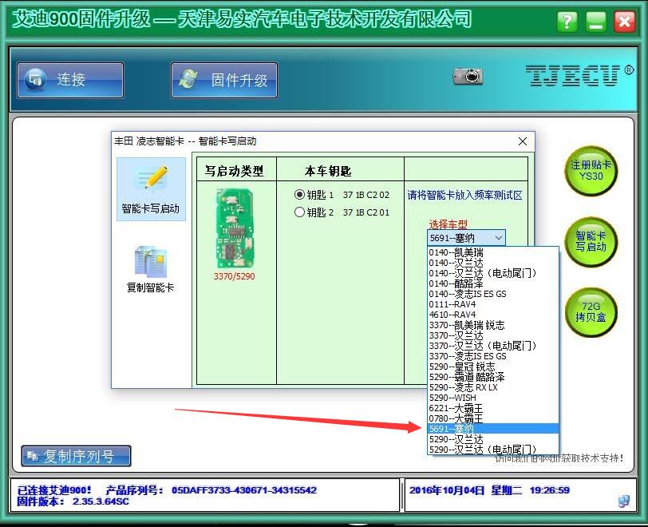The height and width of the screenshot is (527, 648).
Task: Click the 连接 connect button
Action: click(70, 81)
